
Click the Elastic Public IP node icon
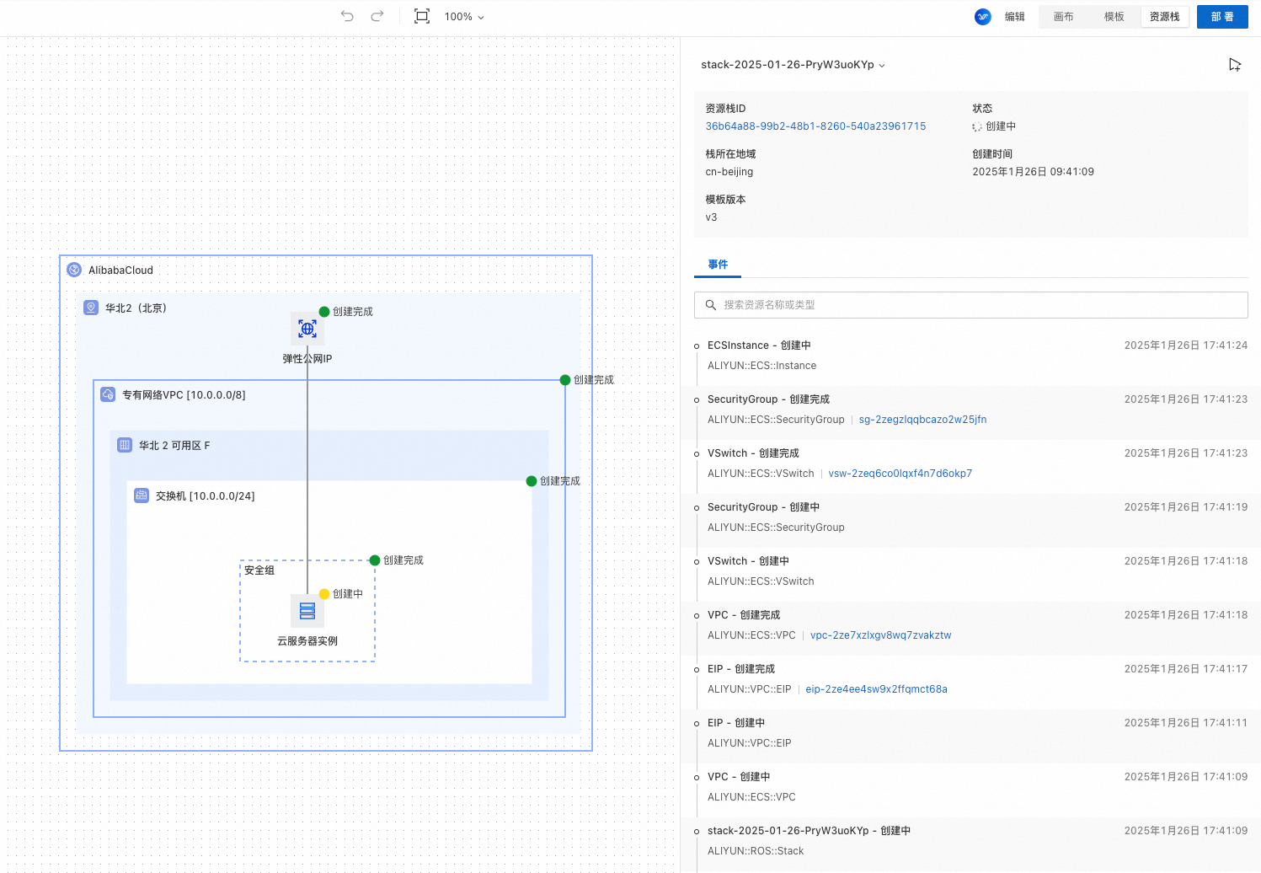pos(307,329)
